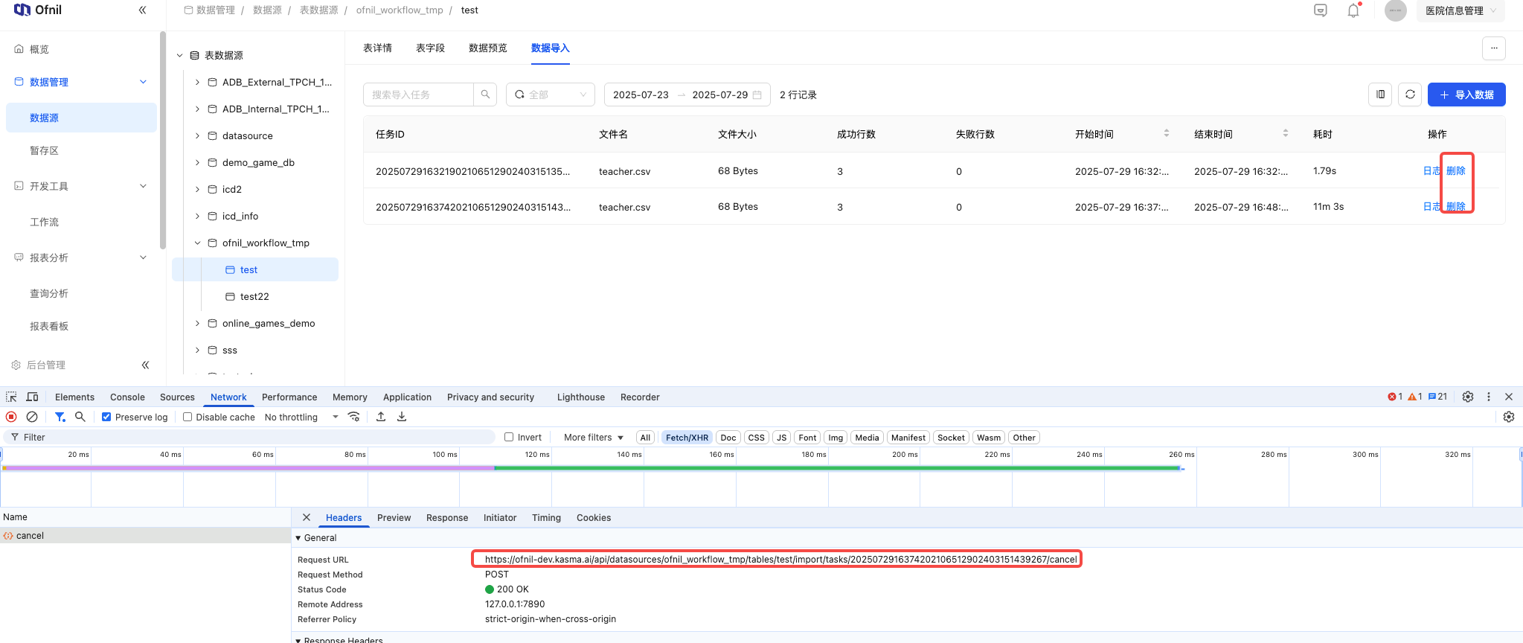Viewport: 1523px width, 643px height.
Task: Open DevTools three-dot menu
Action: [1489, 397]
